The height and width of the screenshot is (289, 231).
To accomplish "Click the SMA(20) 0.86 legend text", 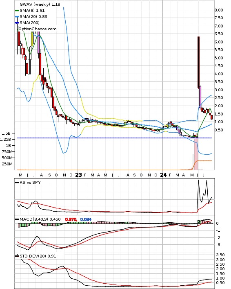I will tap(33, 17).
